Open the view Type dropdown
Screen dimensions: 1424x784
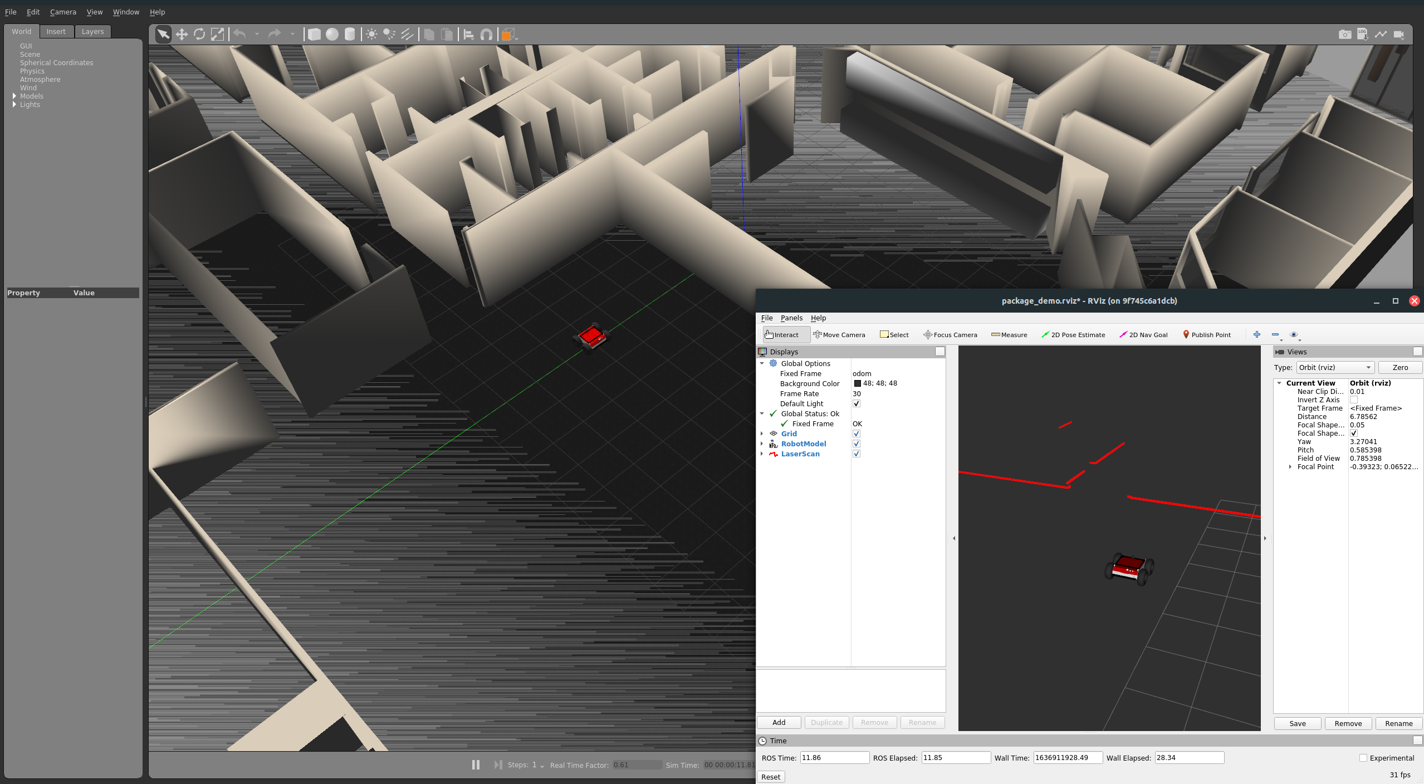1335,367
